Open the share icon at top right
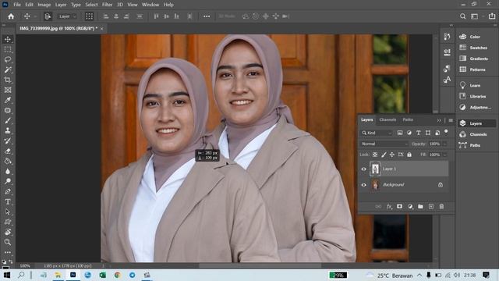 pos(492,16)
